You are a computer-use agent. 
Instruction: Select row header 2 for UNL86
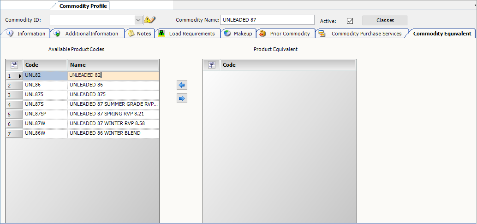pyautogui.click(x=14, y=86)
